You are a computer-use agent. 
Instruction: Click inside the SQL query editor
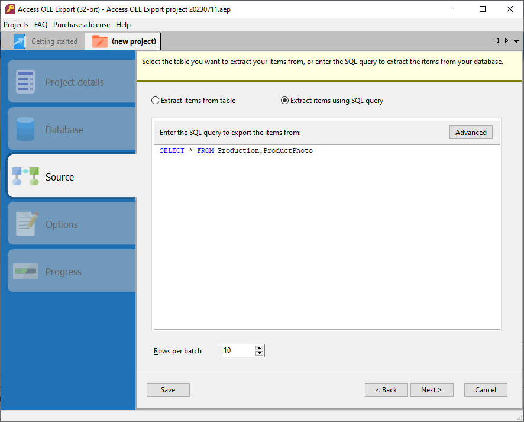[x=326, y=237]
